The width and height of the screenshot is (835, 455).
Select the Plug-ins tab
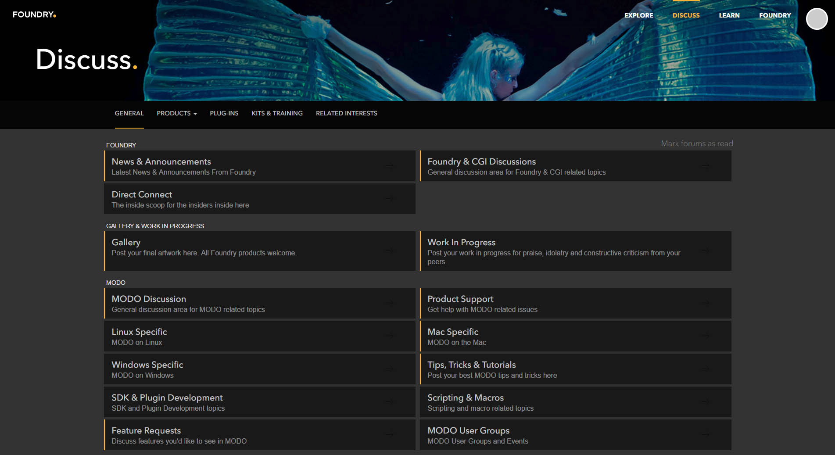(x=224, y=113)
